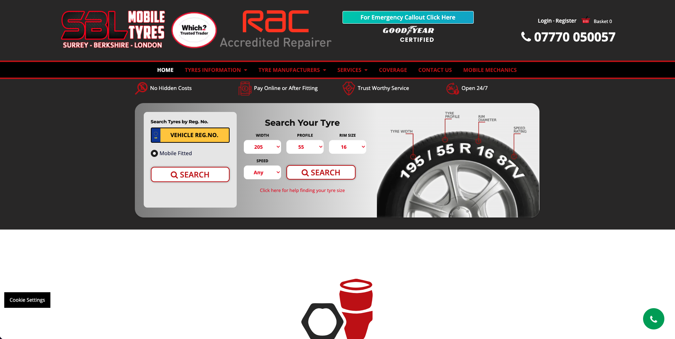The image size is (675, 339).
Task: Click the Goodyear Certified logo
Action: coord(408,35)
